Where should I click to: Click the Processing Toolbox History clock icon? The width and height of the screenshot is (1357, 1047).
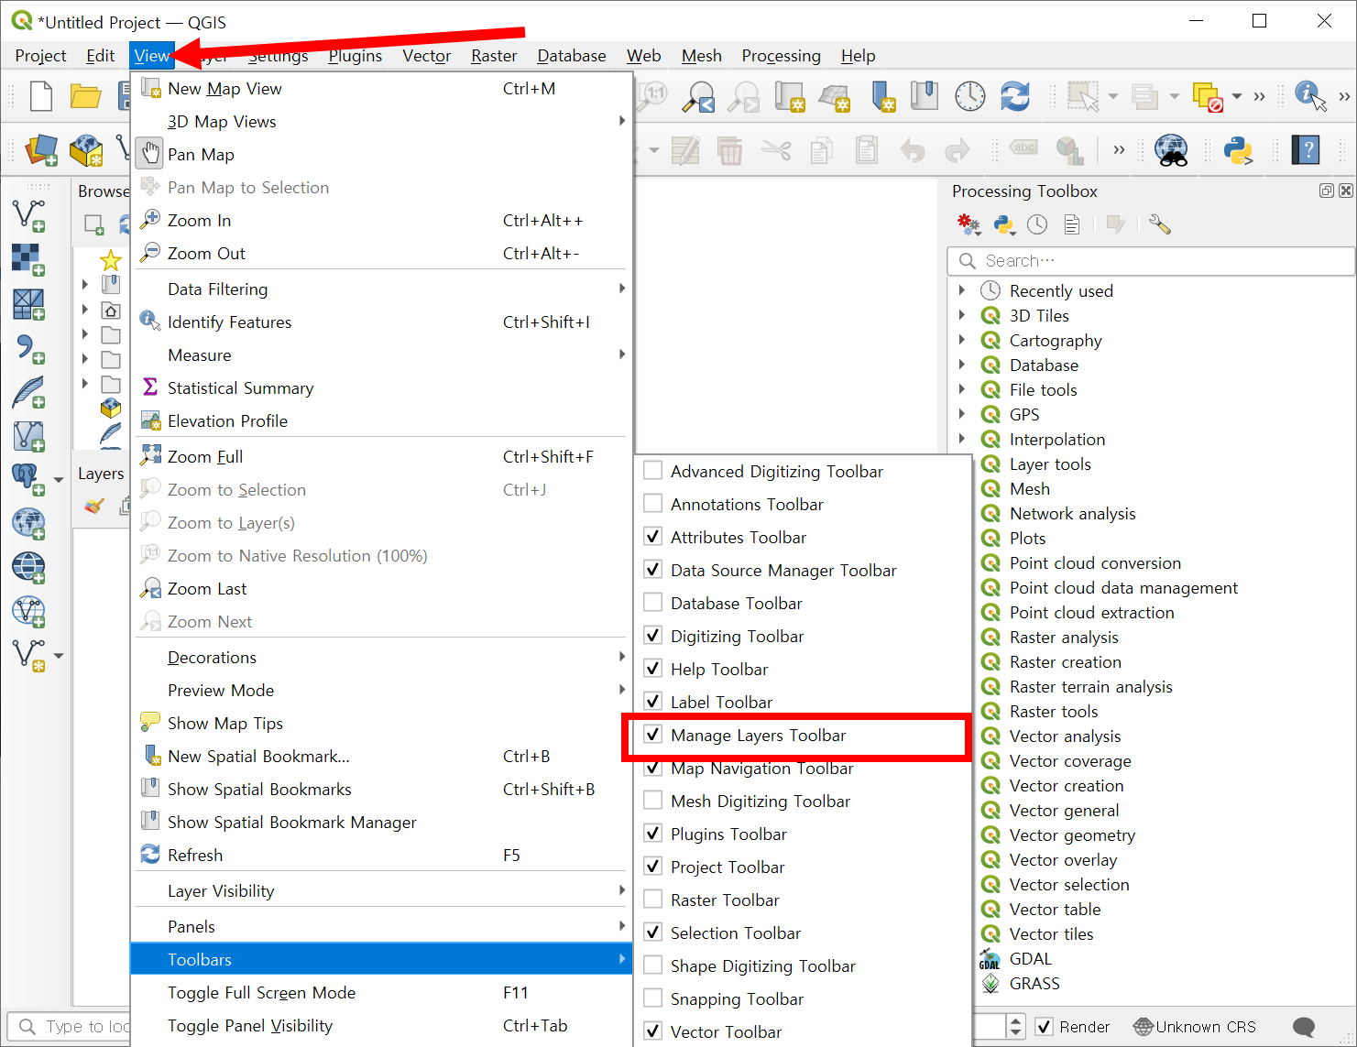(x=1037, y=224)
